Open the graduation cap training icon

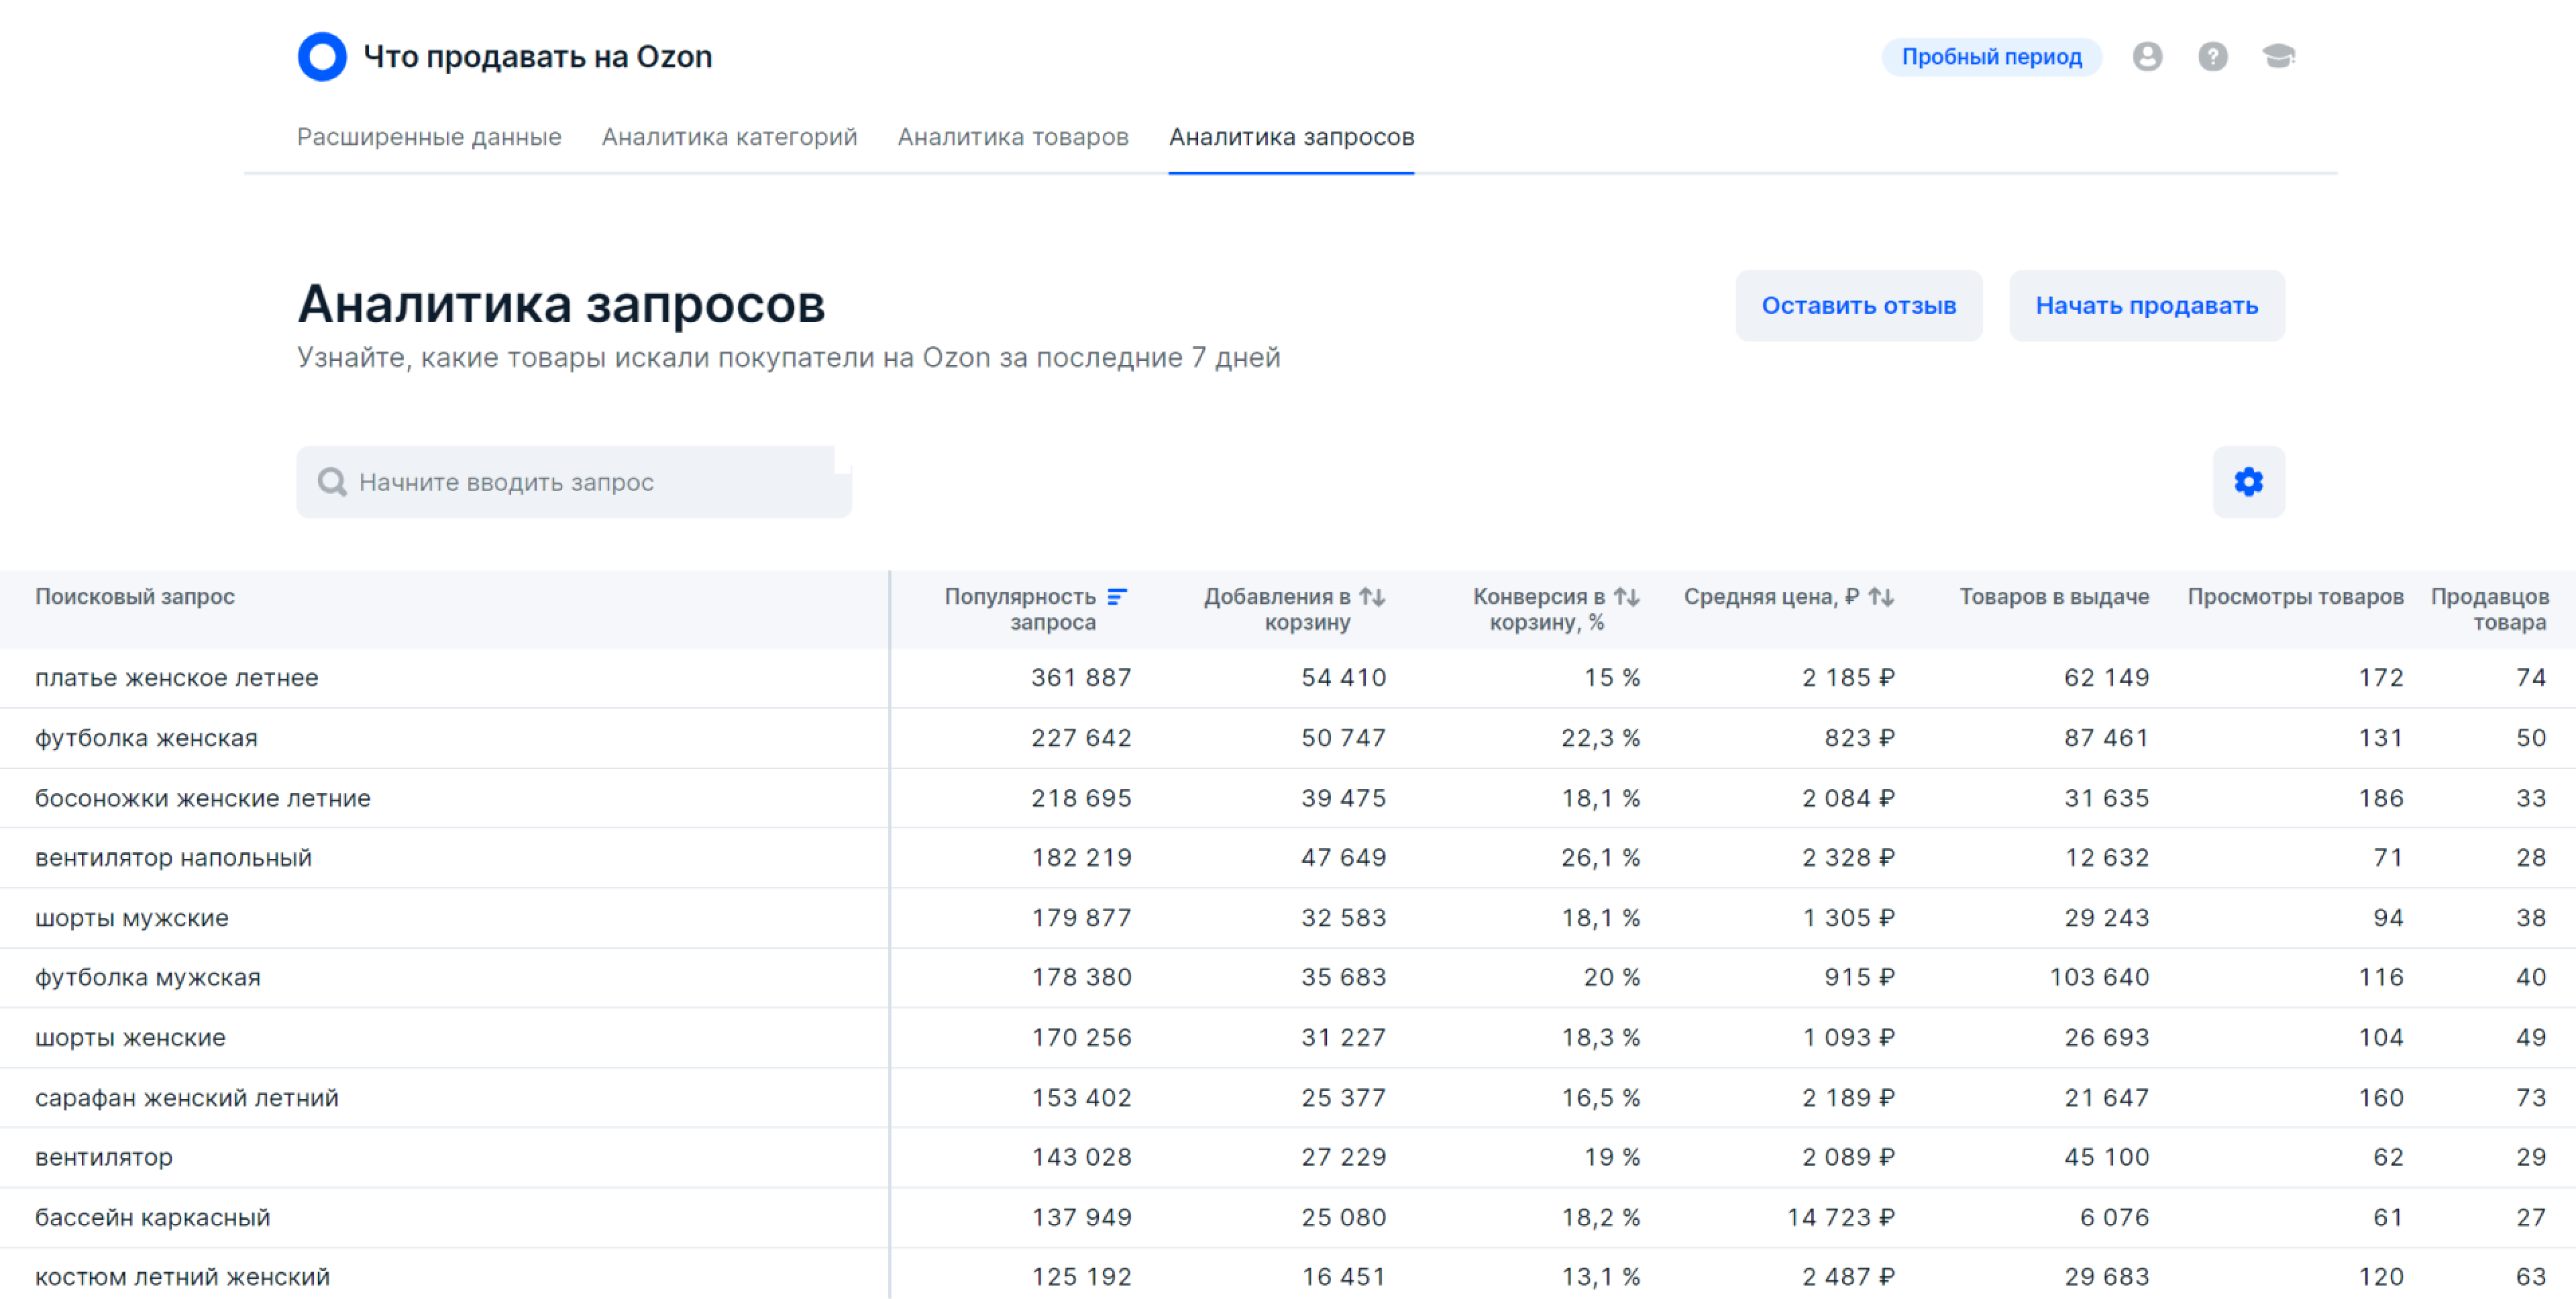tap(2278, 57)
